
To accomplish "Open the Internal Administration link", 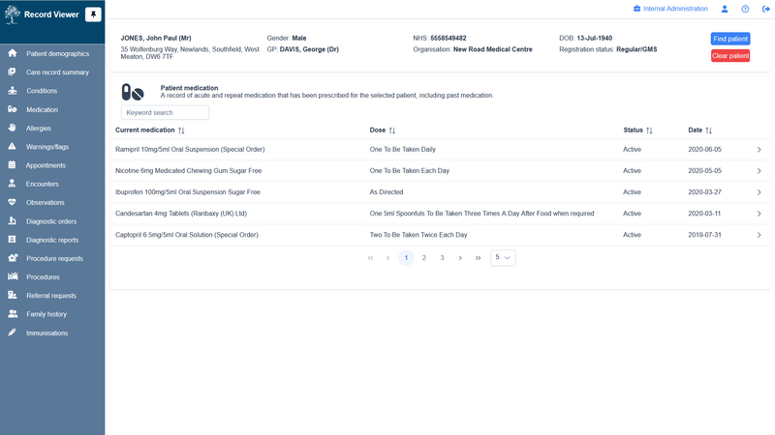I will point(675,9).
